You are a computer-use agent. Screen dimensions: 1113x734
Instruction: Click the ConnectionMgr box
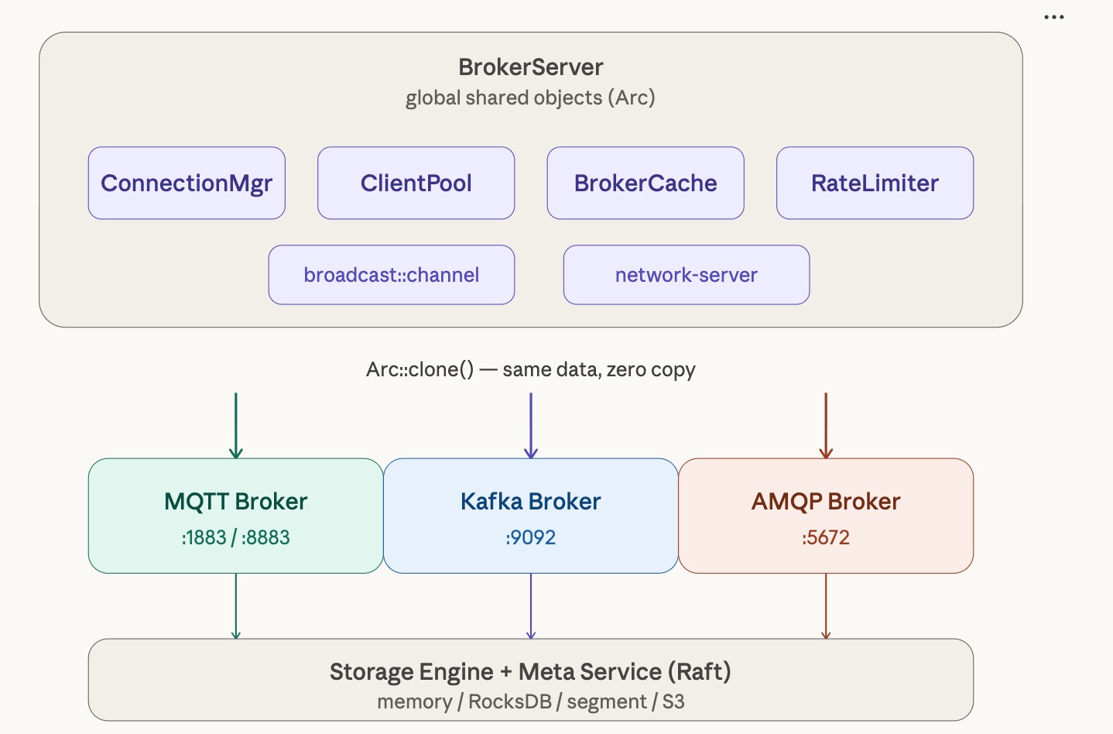(x=187, y=183)
